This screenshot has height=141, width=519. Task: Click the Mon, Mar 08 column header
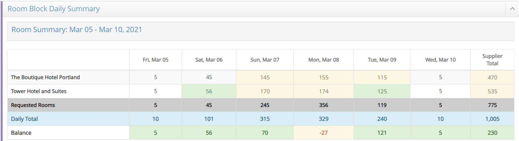pos(324,60)
